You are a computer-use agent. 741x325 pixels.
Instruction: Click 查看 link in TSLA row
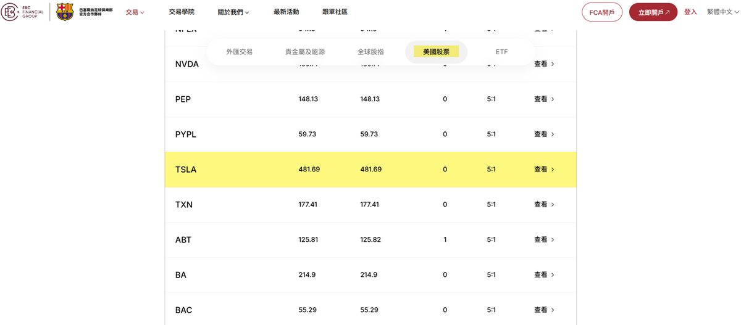[544, 170]
